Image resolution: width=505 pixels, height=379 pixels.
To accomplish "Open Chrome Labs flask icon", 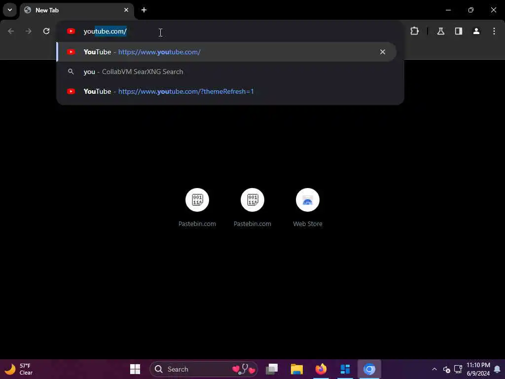I will (441, 31).
